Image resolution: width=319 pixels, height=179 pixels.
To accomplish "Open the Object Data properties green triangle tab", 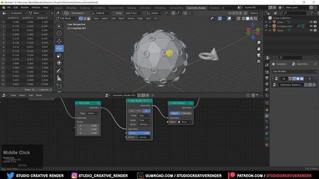I will (267, 139).
